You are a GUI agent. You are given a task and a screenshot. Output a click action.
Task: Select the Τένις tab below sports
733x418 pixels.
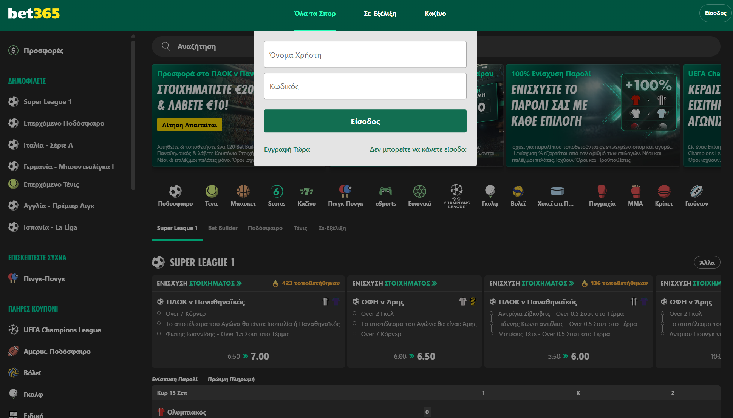pyautogui.click(x=300, y=228)
